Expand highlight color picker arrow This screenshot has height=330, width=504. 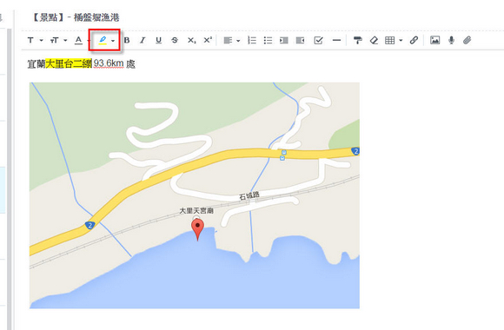tap(113, 41)
